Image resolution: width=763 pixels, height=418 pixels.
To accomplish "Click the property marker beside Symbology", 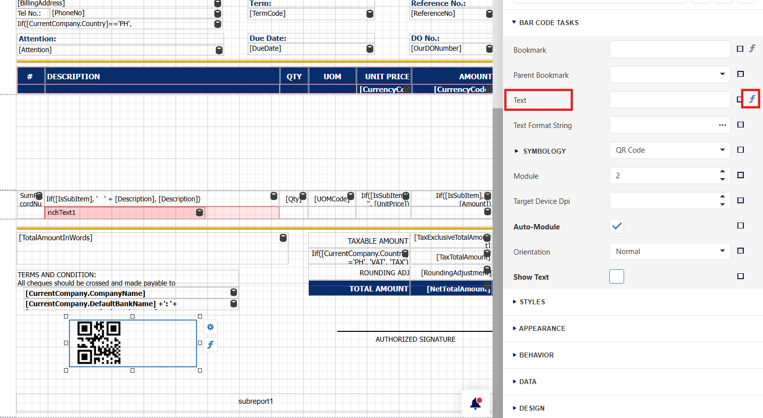I will pyautogui.click(x=740, y=150).
